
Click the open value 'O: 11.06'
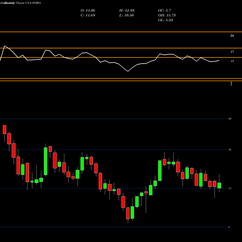pyautogui.click(x=88, y=11)
